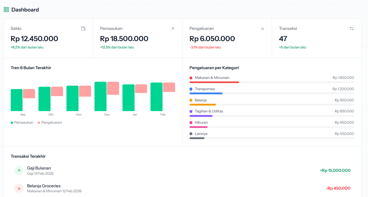The image size is (368, 197).
Task: Click the Gaji Bulanan transaction entry
Action: tap(39, 168)
